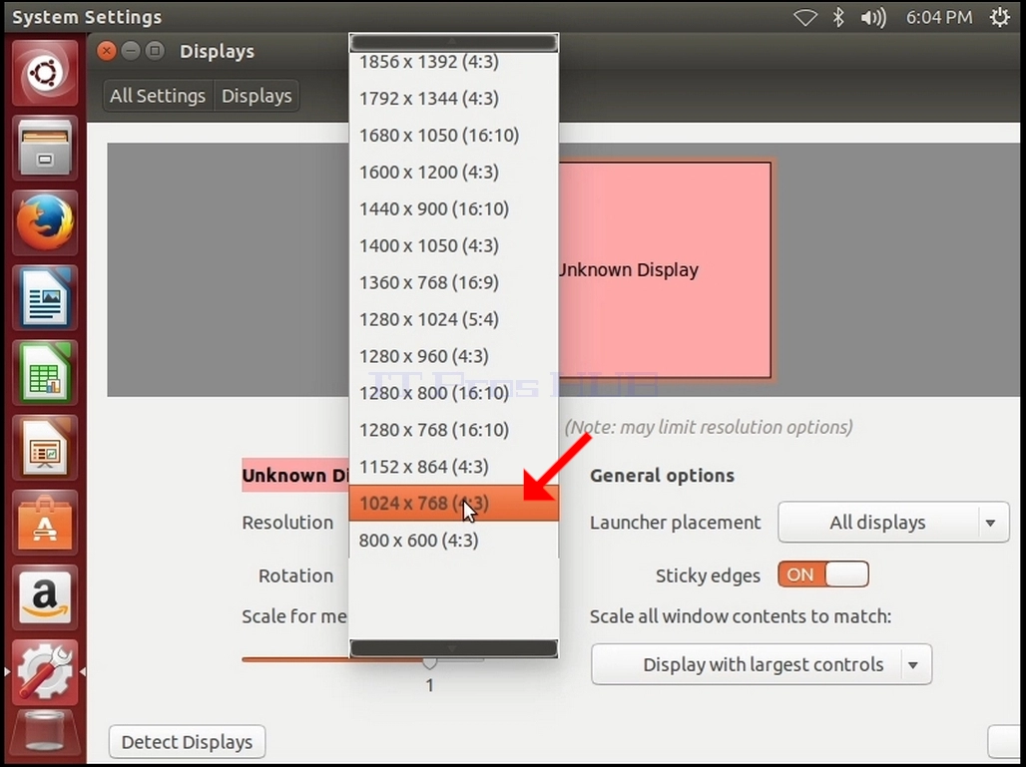
Task: Click the resolution list scroll-down arrow
Action: [453, 648]
